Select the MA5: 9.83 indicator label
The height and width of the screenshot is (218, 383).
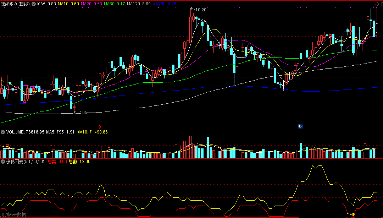pos(46,4)
